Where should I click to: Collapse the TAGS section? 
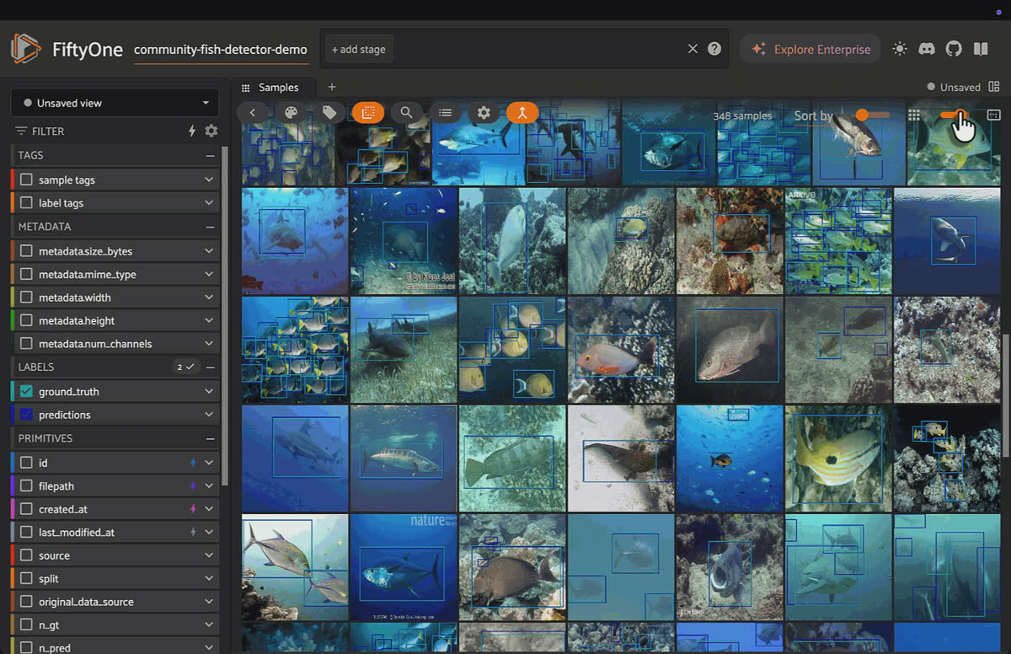(x=210, y=155)
